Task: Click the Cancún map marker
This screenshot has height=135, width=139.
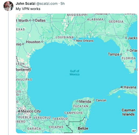Action: [94, 100]
